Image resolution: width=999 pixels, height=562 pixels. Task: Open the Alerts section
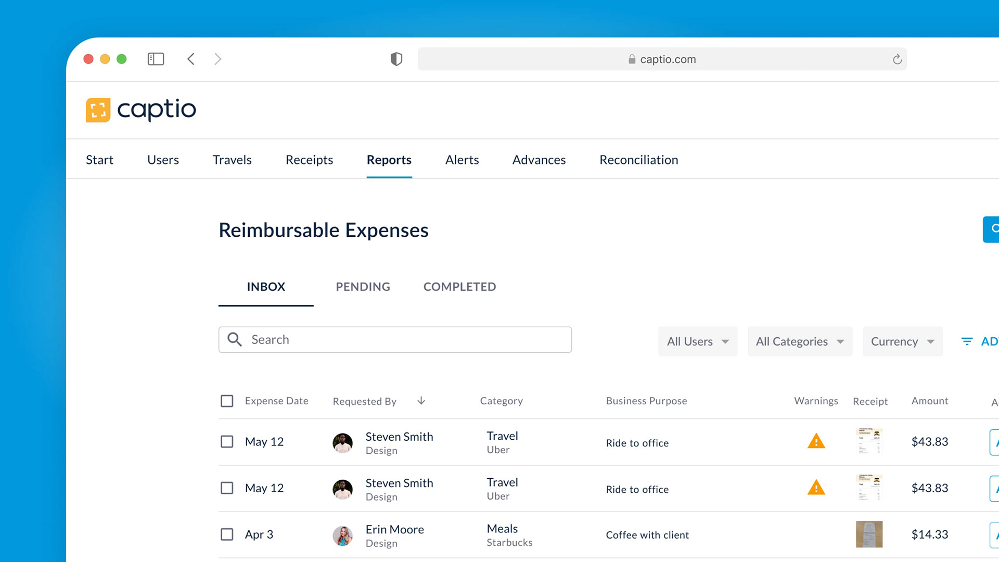click(x=462, y=160)
